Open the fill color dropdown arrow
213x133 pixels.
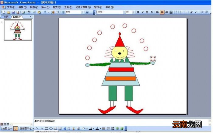click(87, 128)
